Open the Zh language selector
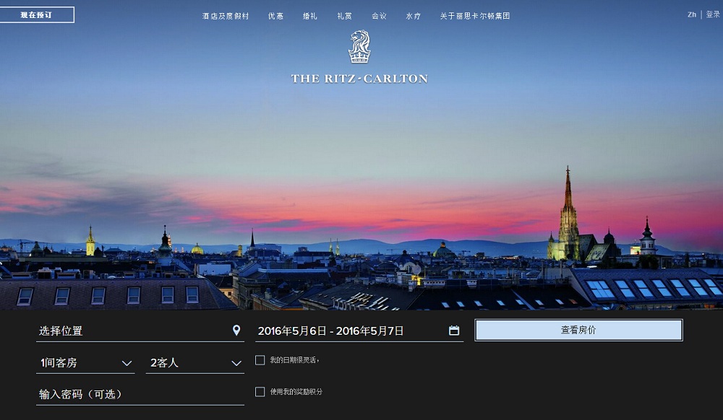723x420 pixels. [x=692, y=14]
